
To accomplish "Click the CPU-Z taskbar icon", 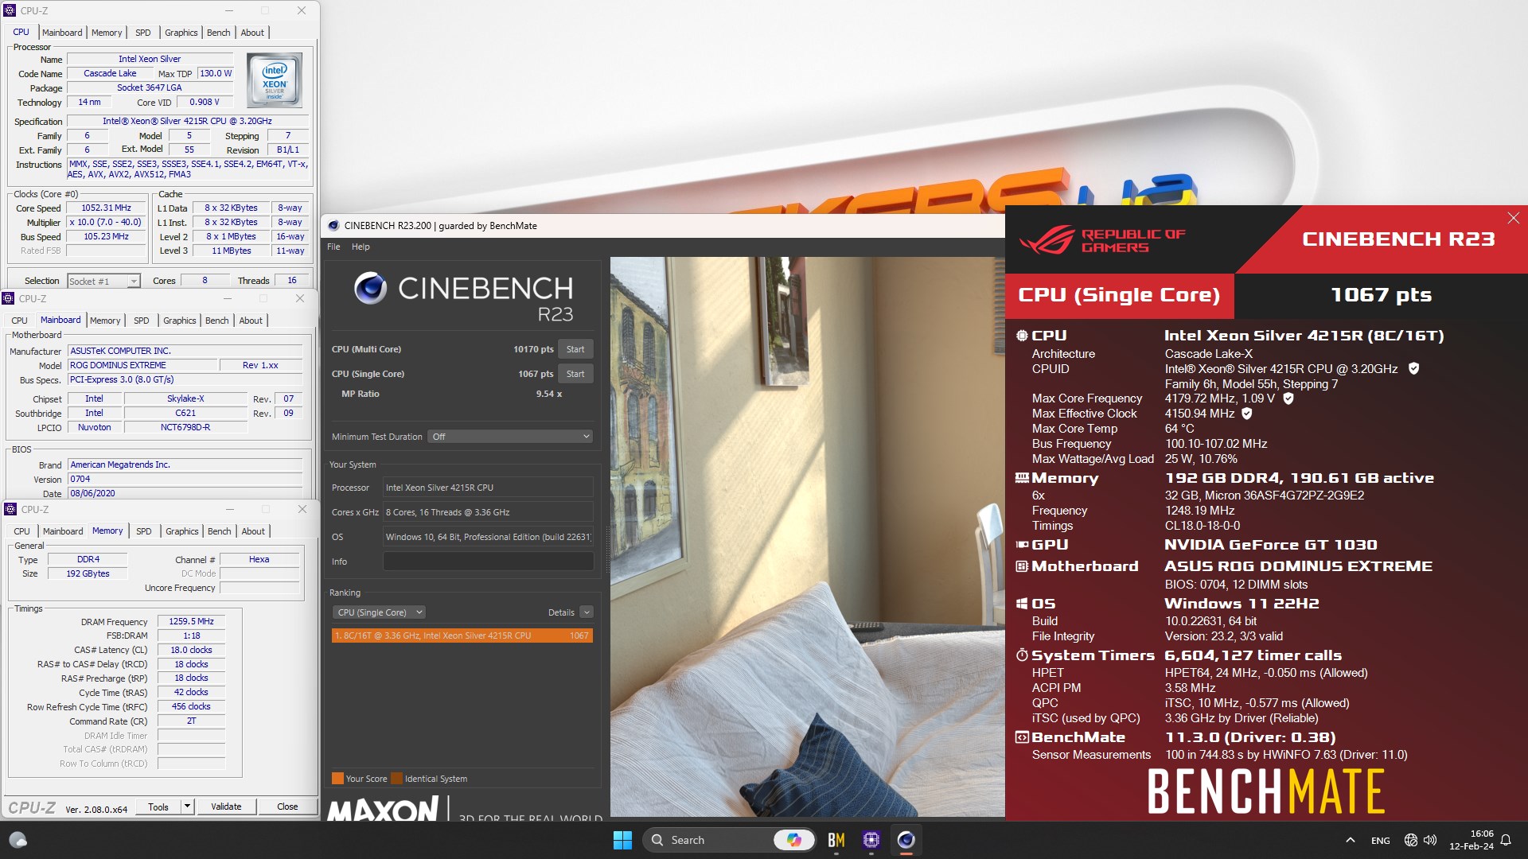I will 871,840.
